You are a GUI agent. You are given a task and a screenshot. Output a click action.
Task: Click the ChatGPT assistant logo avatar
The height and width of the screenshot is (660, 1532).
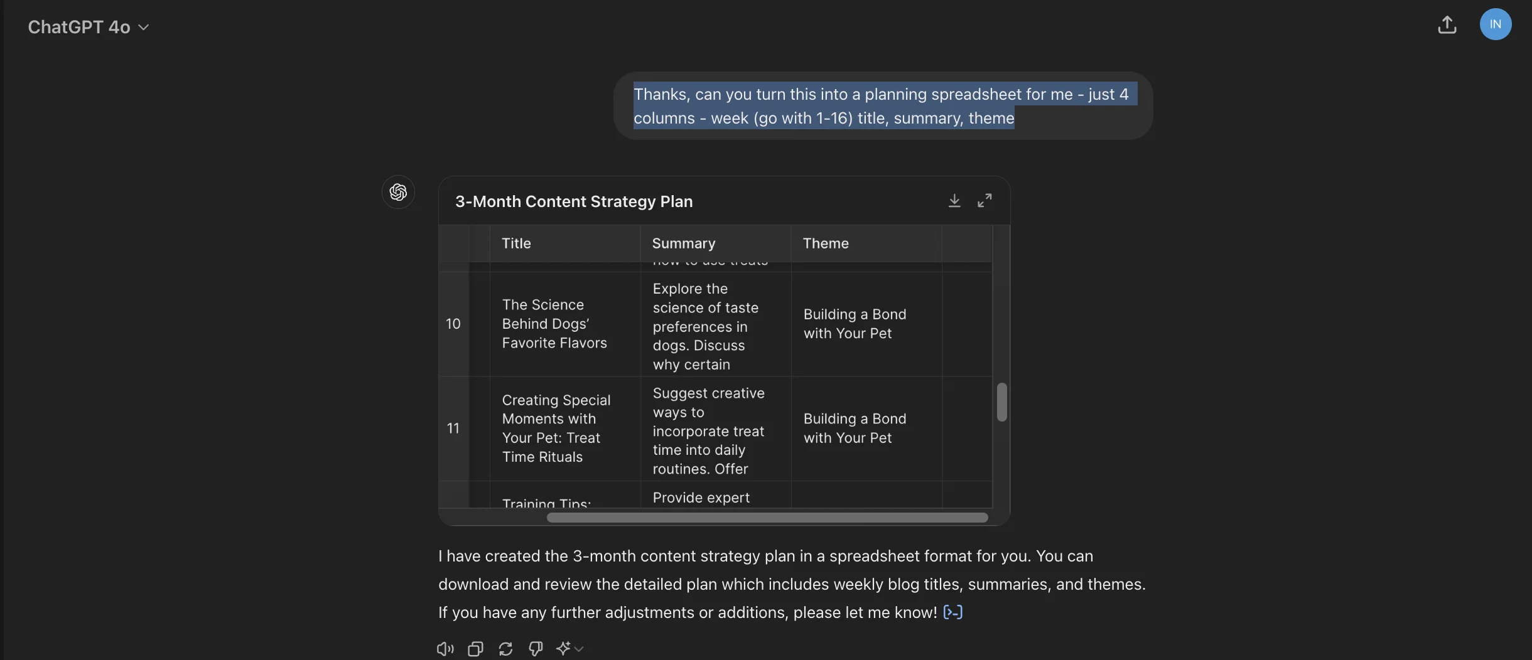click(x=398, y=192)
